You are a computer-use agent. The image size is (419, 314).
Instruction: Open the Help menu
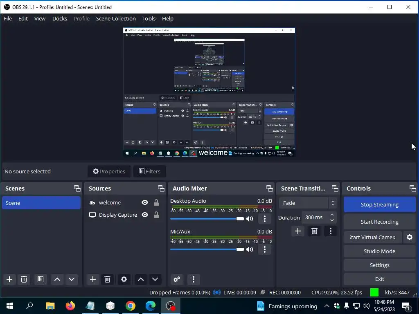click(x=167, y=19)
